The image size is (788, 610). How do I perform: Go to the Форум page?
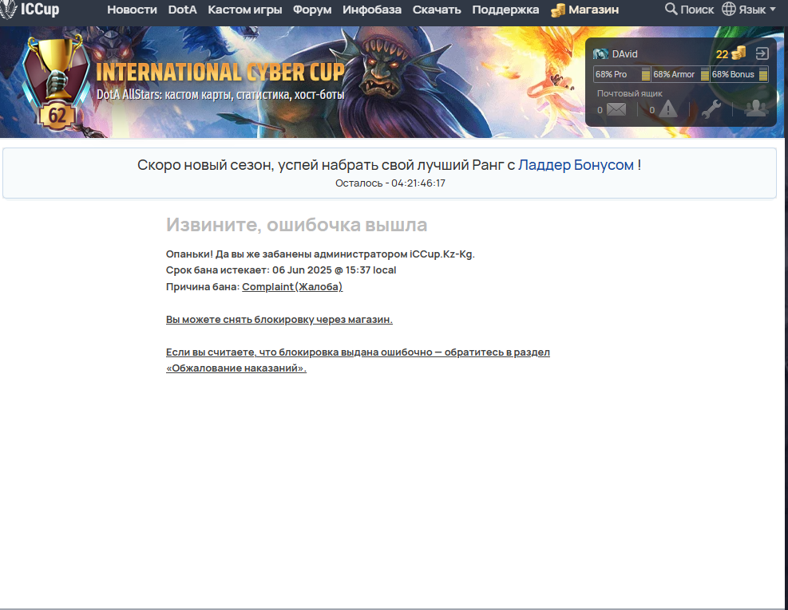(312, 10)
